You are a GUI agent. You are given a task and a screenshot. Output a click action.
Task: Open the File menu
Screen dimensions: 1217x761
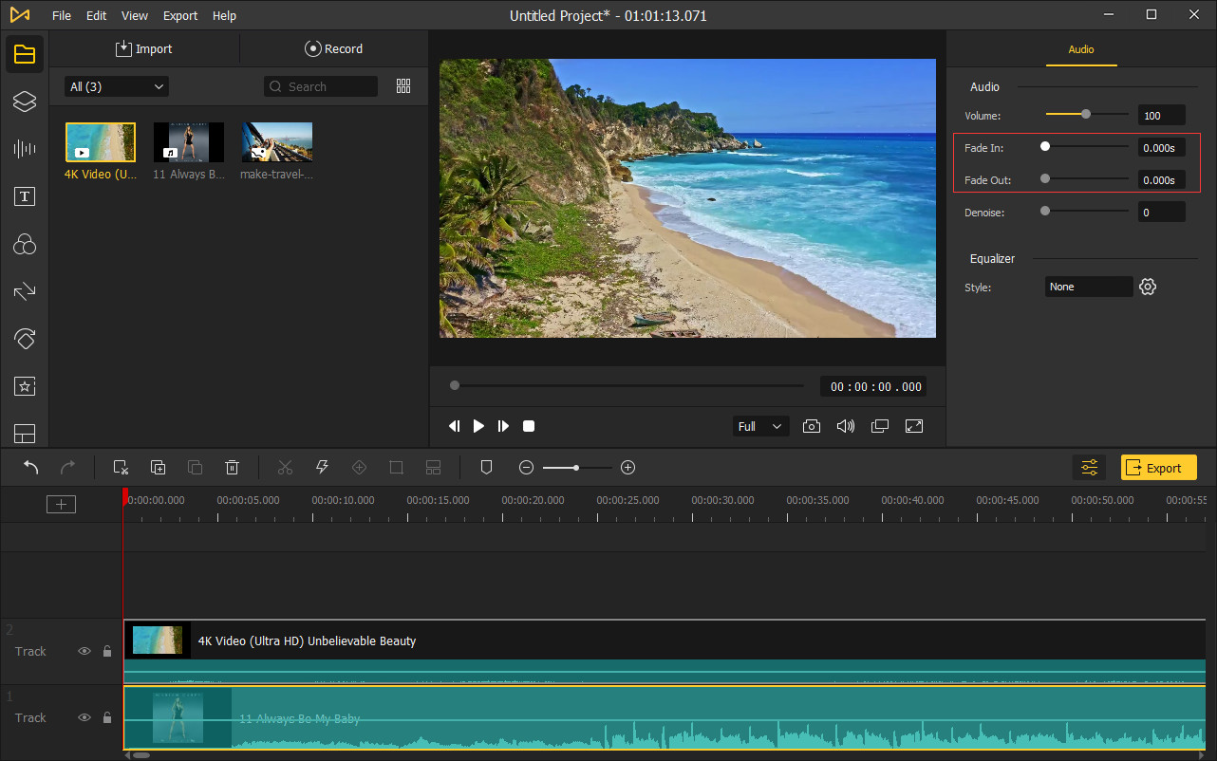pos(62,16)
